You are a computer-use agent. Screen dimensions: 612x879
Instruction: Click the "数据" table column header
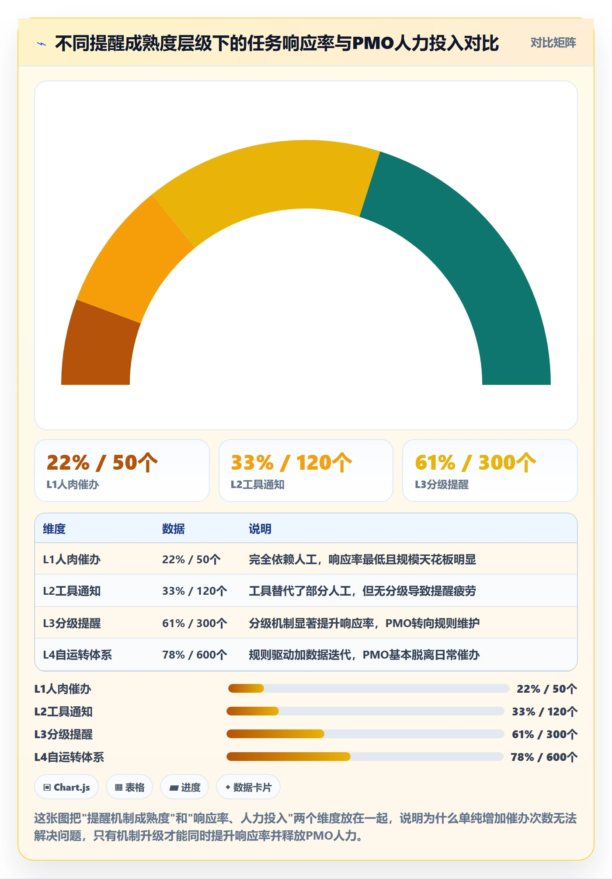[x=173, y=529]
